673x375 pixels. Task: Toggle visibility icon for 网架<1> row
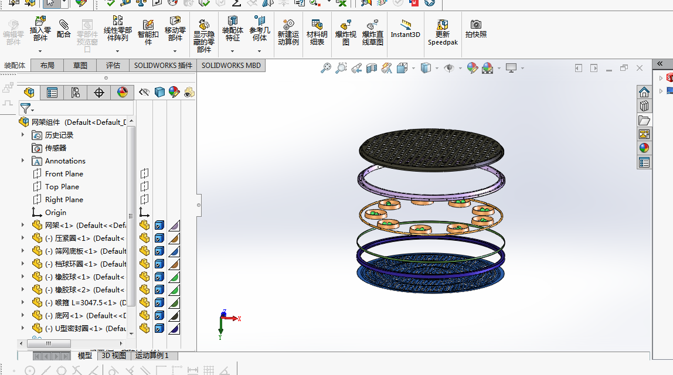[145, 225]
